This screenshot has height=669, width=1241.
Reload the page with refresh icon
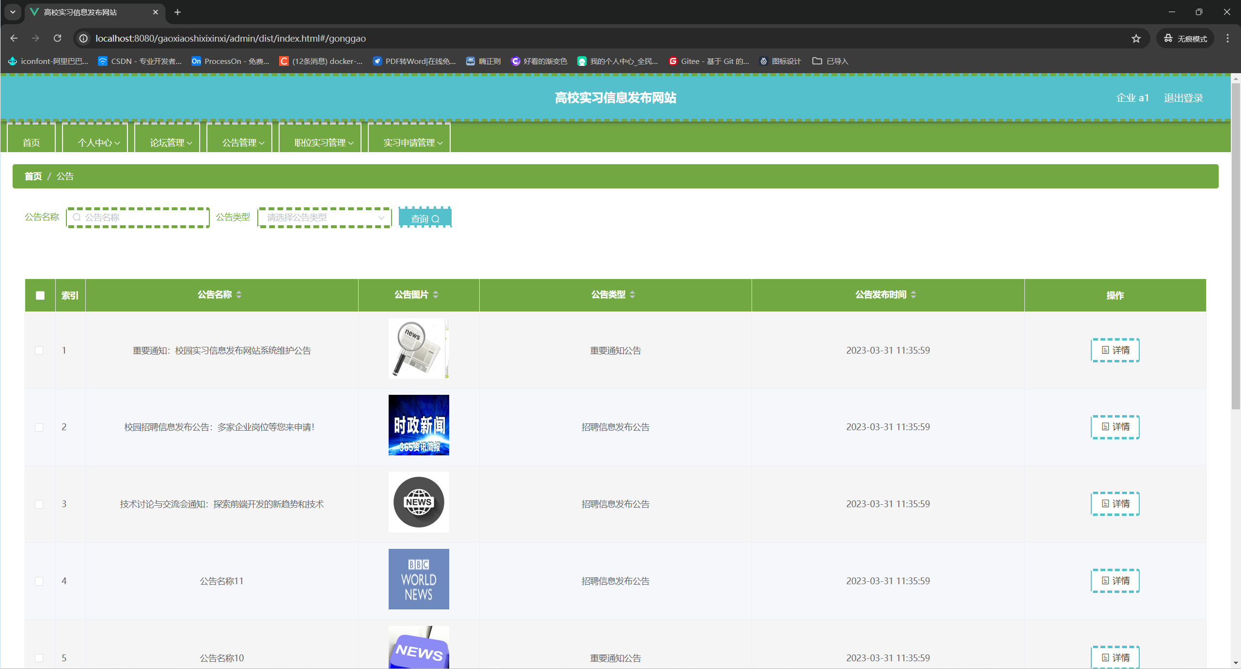57,38
